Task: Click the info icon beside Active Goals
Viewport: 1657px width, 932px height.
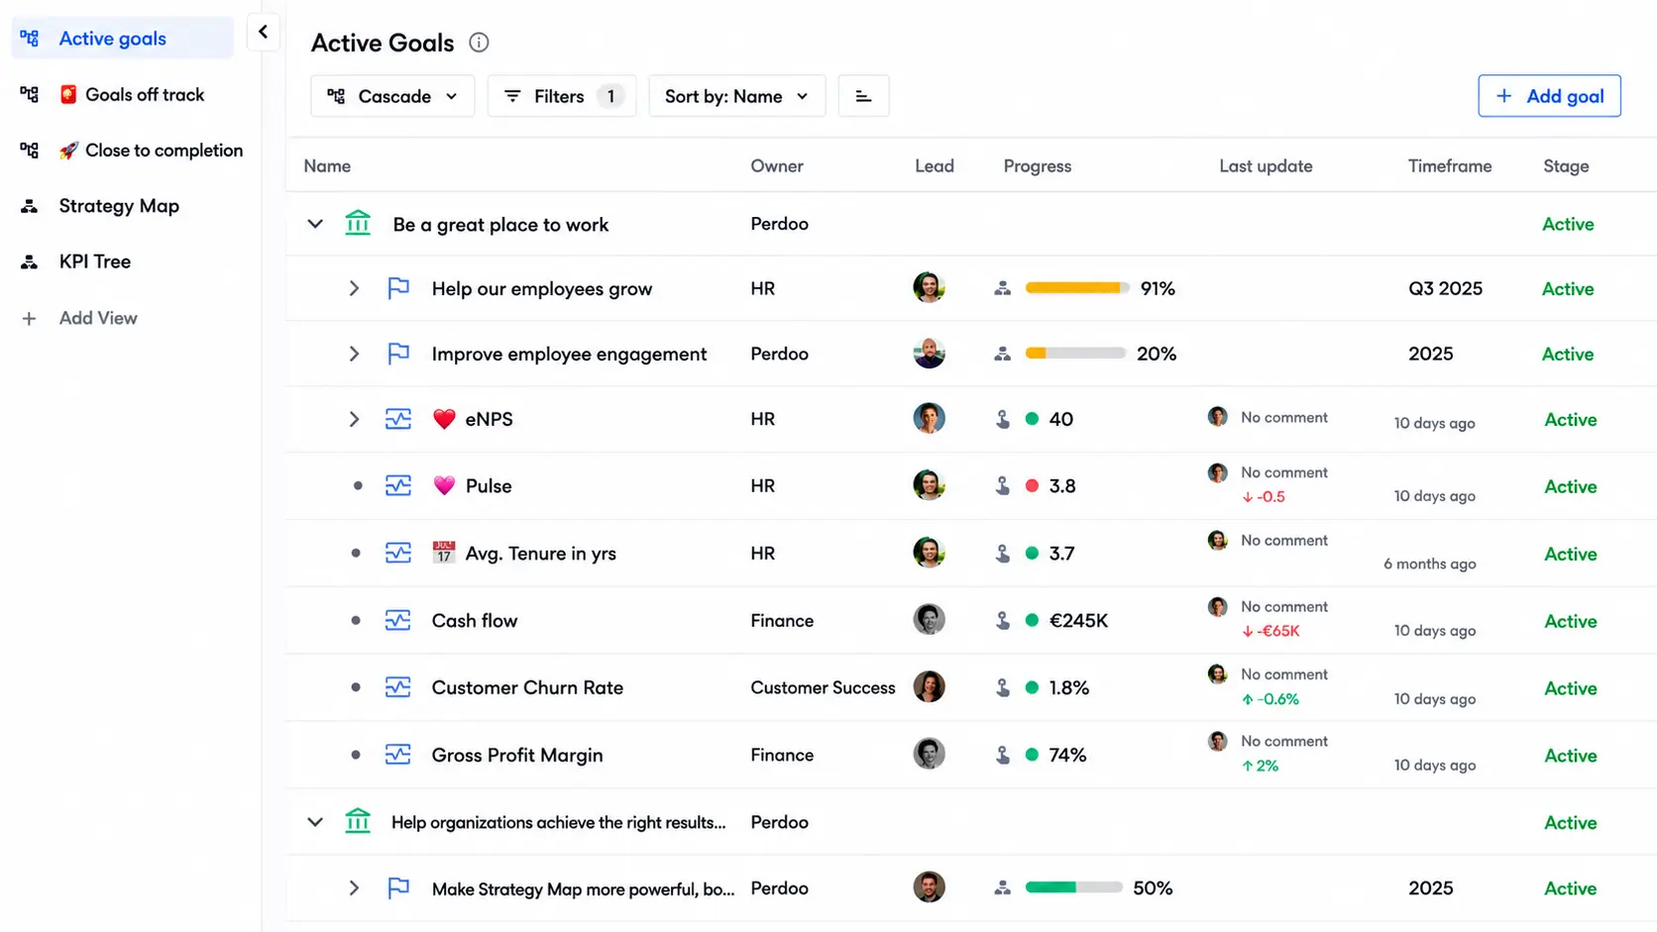Action: point(479,43)
